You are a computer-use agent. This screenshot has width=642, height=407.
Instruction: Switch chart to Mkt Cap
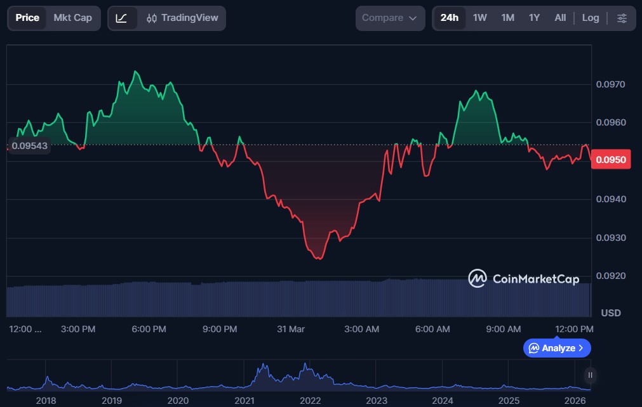click(x=72, y=18)
